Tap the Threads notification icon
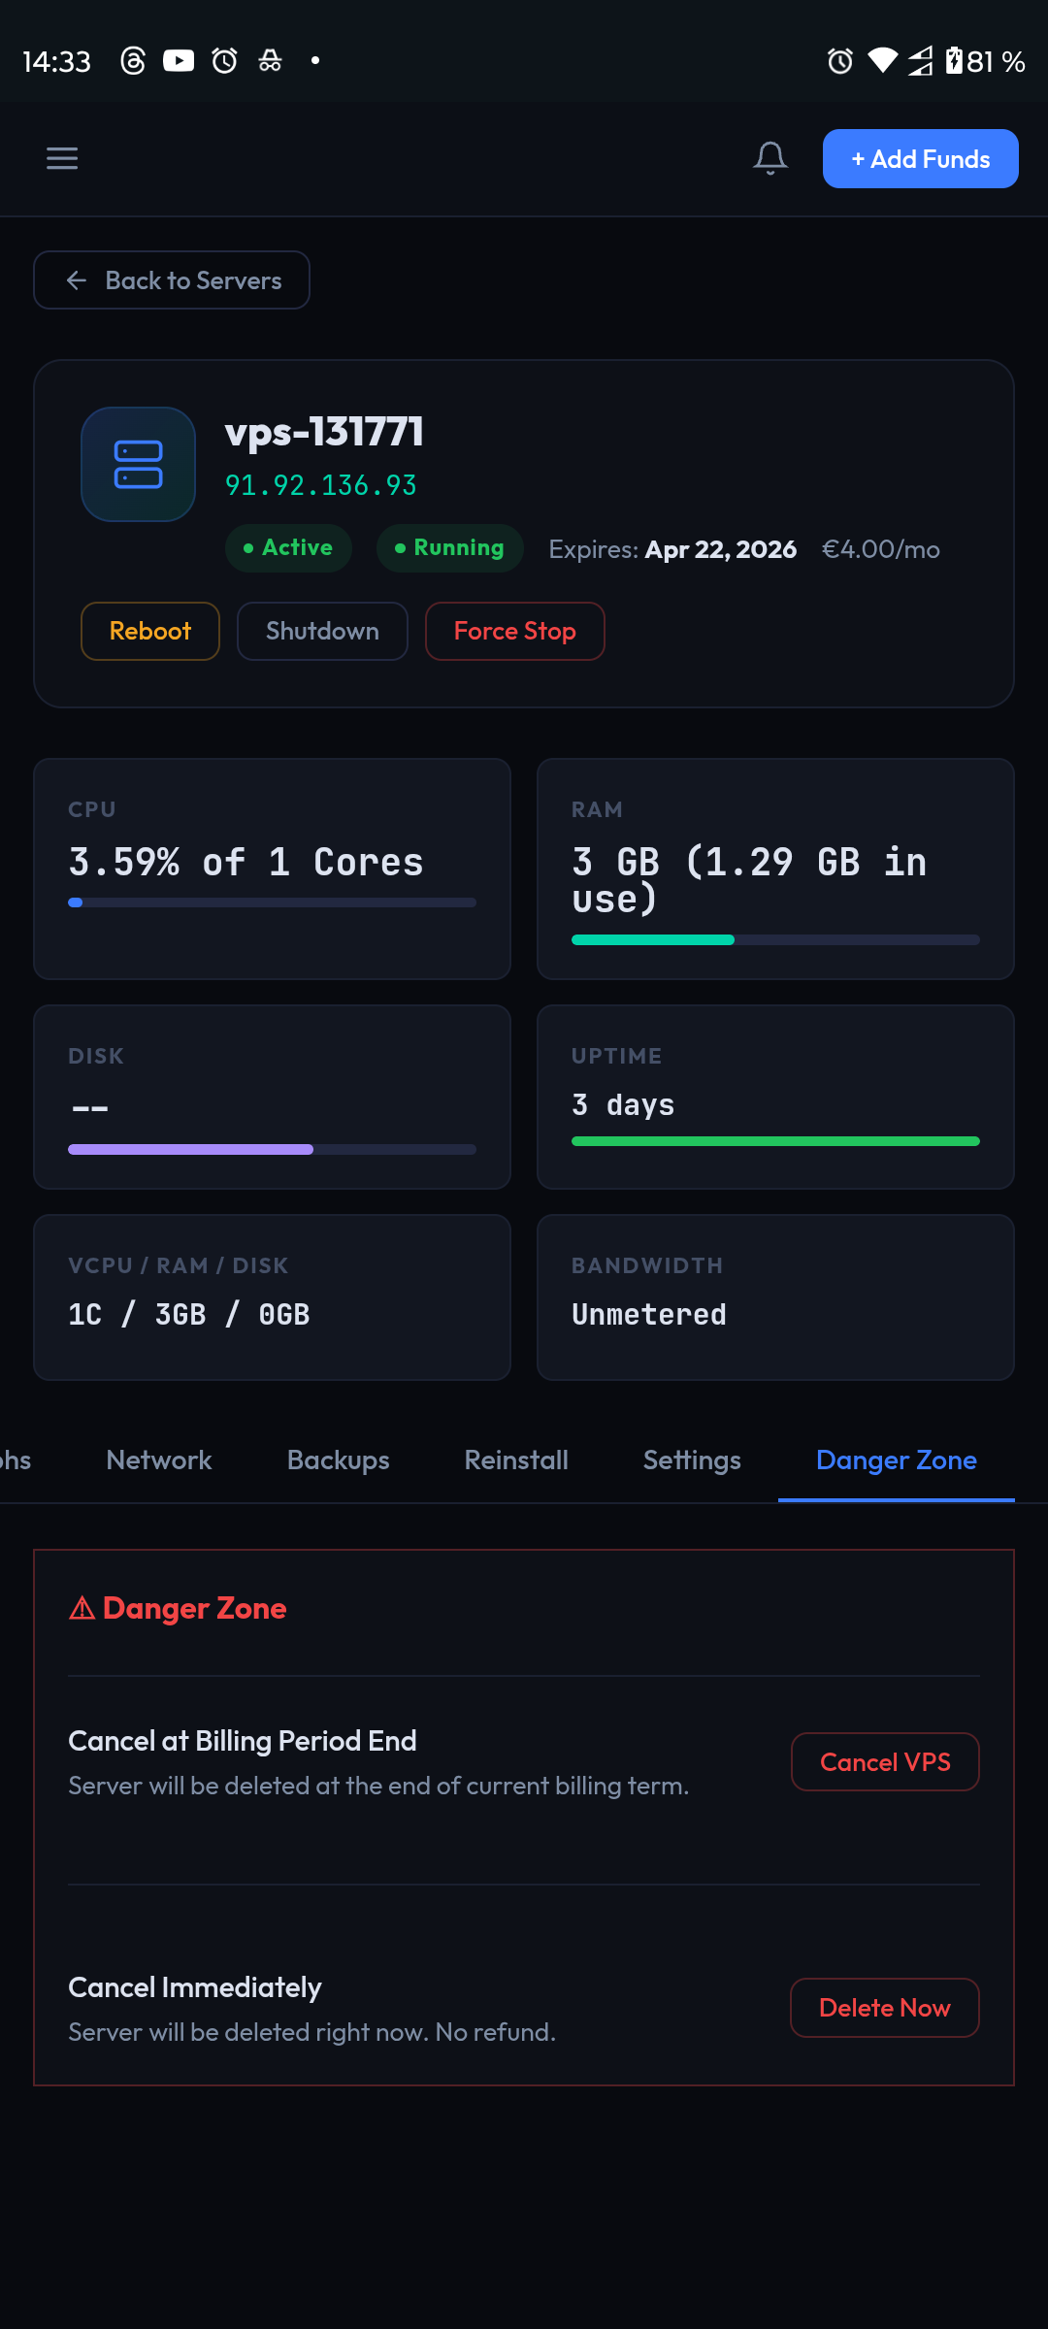Image resolution: width=1048 pixels, height=2329 pixels. click(x=133, y=61)
